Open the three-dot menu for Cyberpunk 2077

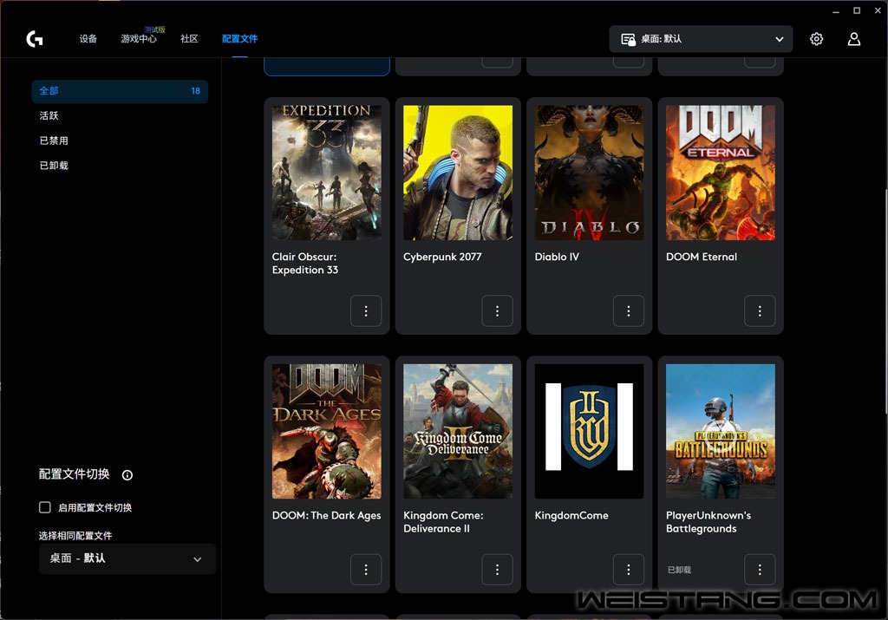tap(497, 310)
